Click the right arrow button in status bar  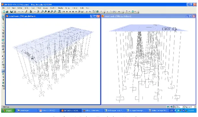(x=171, y=107)
